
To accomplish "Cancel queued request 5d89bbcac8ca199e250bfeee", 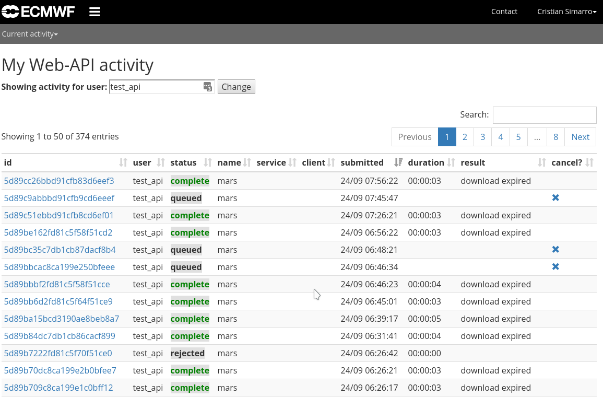I will click(555, 266).
